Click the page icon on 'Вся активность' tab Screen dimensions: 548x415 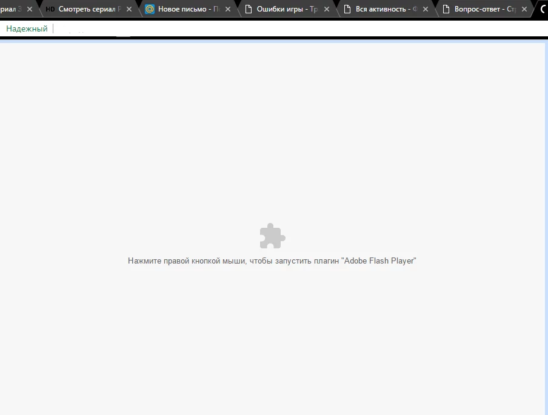(x=347, y=9)
